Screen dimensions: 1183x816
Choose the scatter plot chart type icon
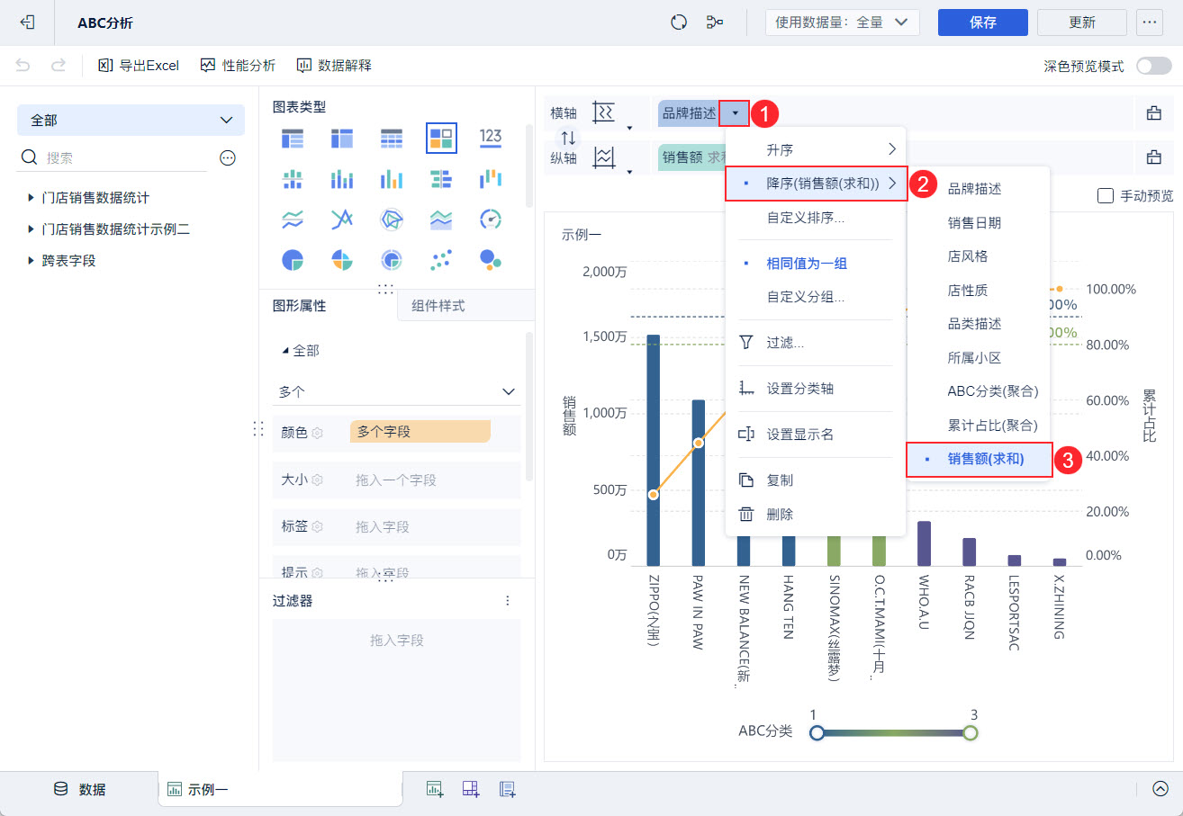point(441,260)
